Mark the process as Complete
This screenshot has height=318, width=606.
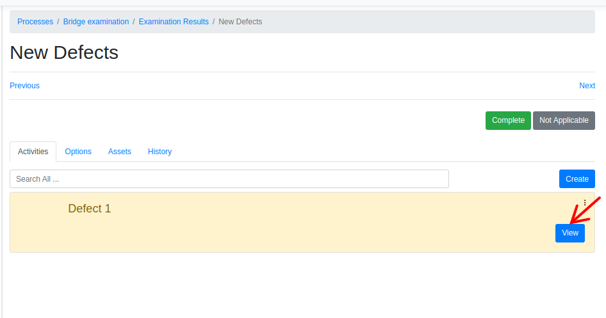click(x=508, y=120)
